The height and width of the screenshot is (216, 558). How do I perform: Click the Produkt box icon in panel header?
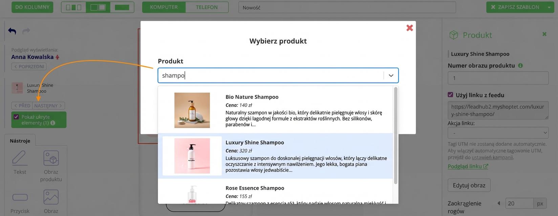(x=453, y=35)
